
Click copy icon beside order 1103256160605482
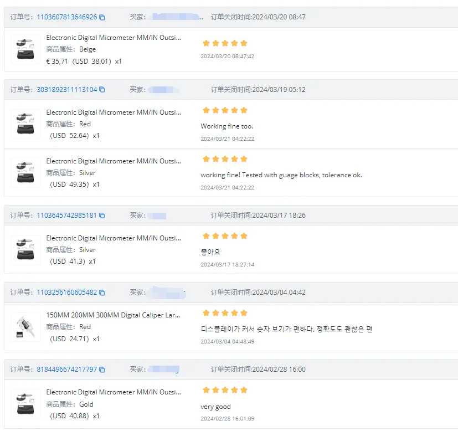point(102,293)
